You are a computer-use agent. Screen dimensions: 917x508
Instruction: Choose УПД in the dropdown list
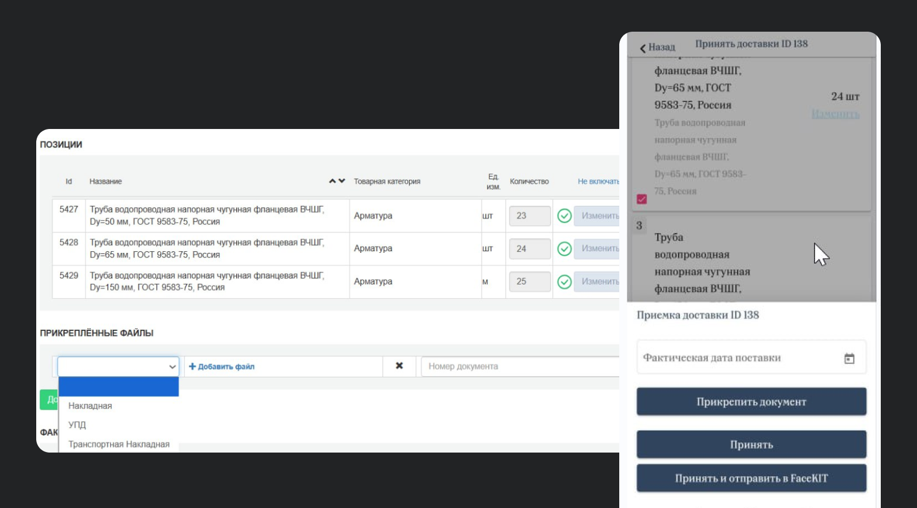click(x=77, y=425)
